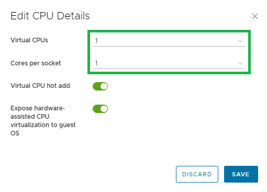Screen dimensions: 267x192
Task: Click the Virtual CPUs label
Action: [29, 40]
